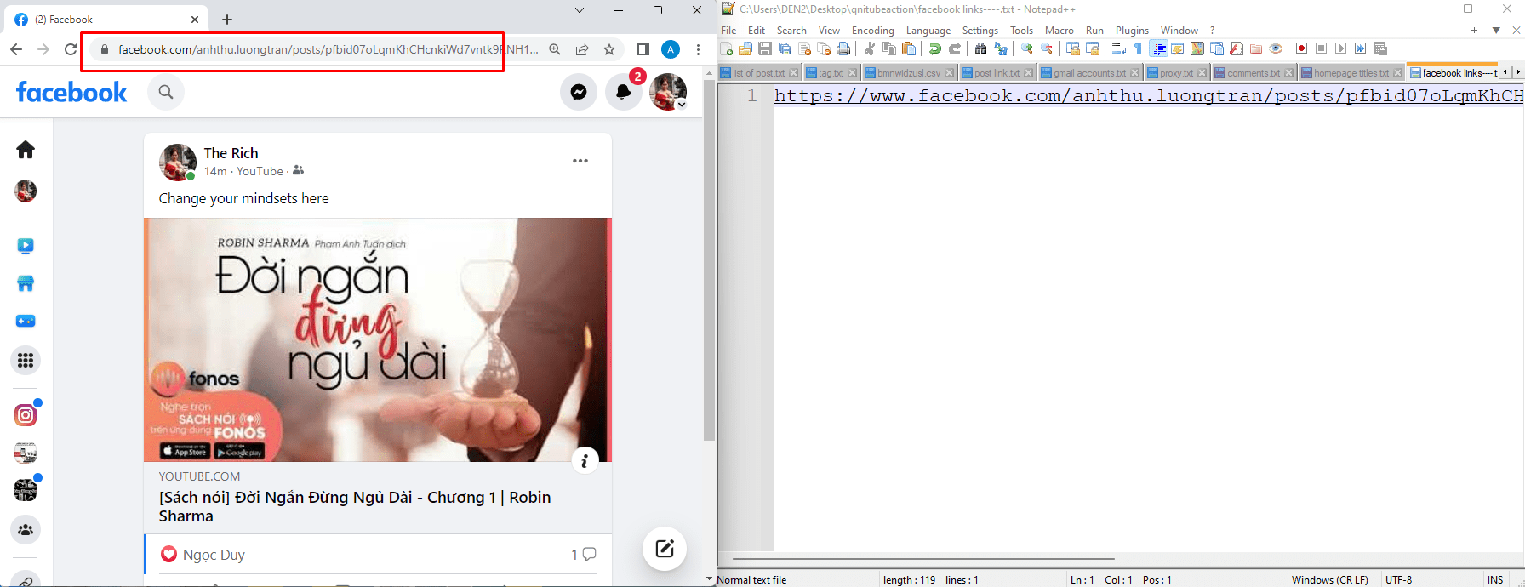The height and width of the screenshot is (587, 1525).
Task: Print the document via Notepad++ printer icon
Action: (x=842, y=48)
